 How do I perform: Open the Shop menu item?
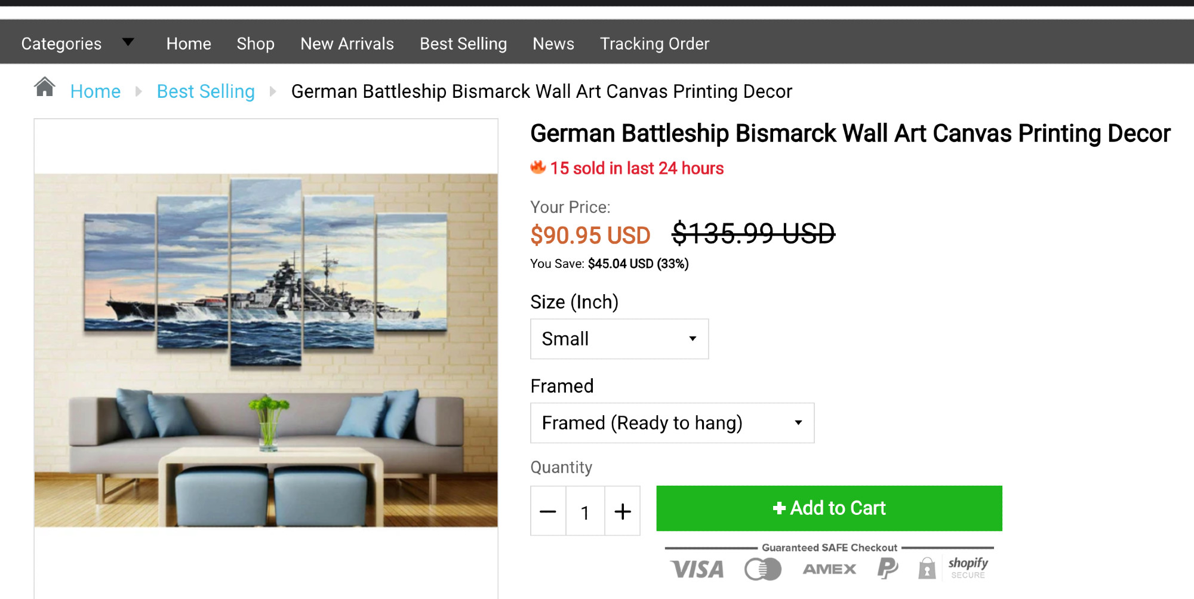click(x=256, y=44)
